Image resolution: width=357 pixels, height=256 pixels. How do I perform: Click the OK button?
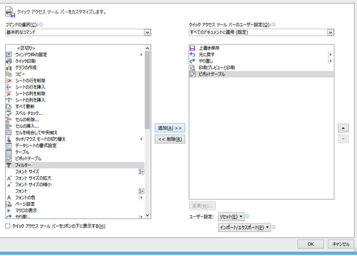pyautogui.click(x=310, y=244)
